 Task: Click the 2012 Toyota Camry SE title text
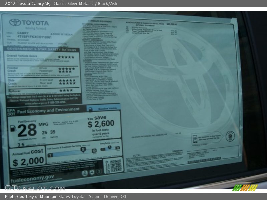point(27,3)
